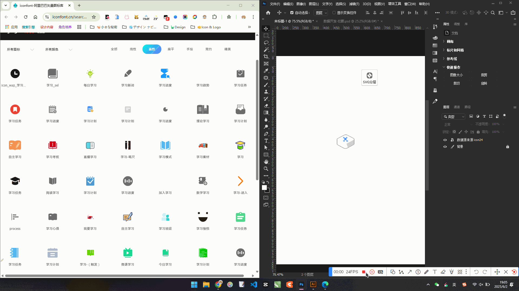Click the 学习任务 red bookmark icon

pos(15,109)
